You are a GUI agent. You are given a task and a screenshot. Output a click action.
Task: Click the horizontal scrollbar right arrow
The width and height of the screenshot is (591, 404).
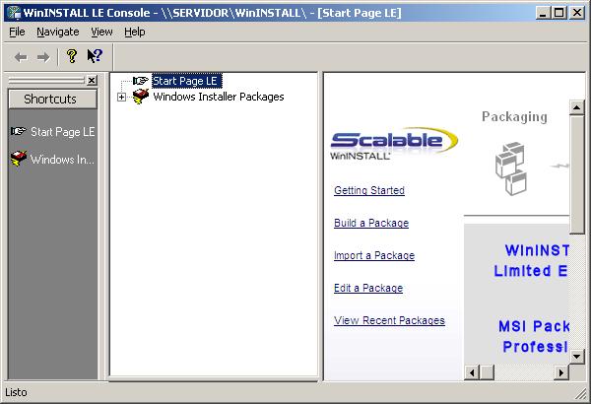561,371
